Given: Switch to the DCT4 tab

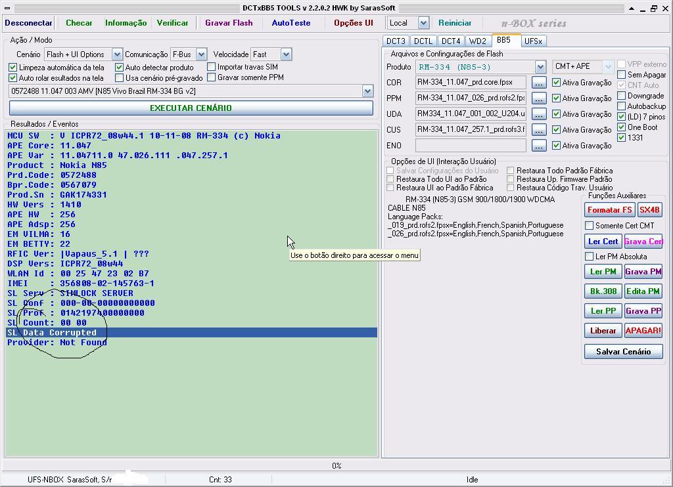Looking at the screenshot, I should [x=451, y=41].
